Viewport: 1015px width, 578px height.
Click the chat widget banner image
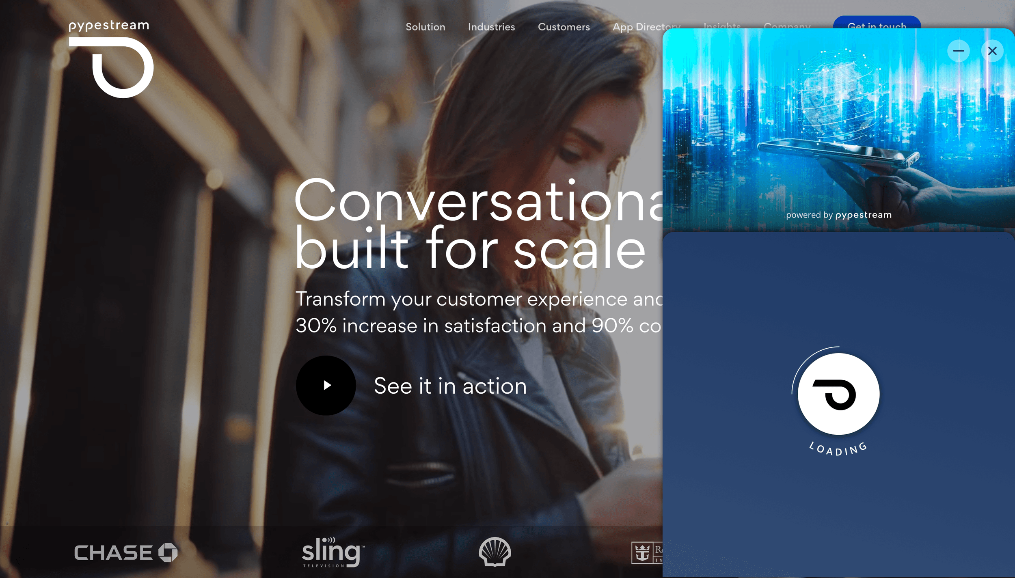pos(838,130)
